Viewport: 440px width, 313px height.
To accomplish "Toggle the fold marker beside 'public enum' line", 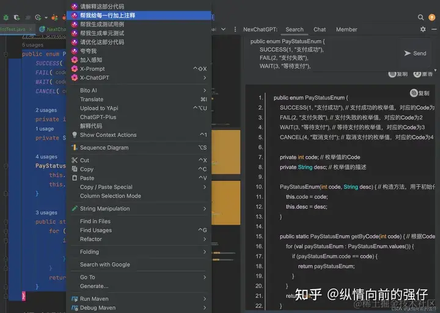I will [x=5, y=54].
